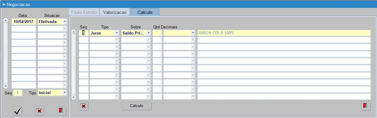Click the exit door icon in the left panel
Image resolution: width=377 pixels, height=118 pixels.
[62, 111]
